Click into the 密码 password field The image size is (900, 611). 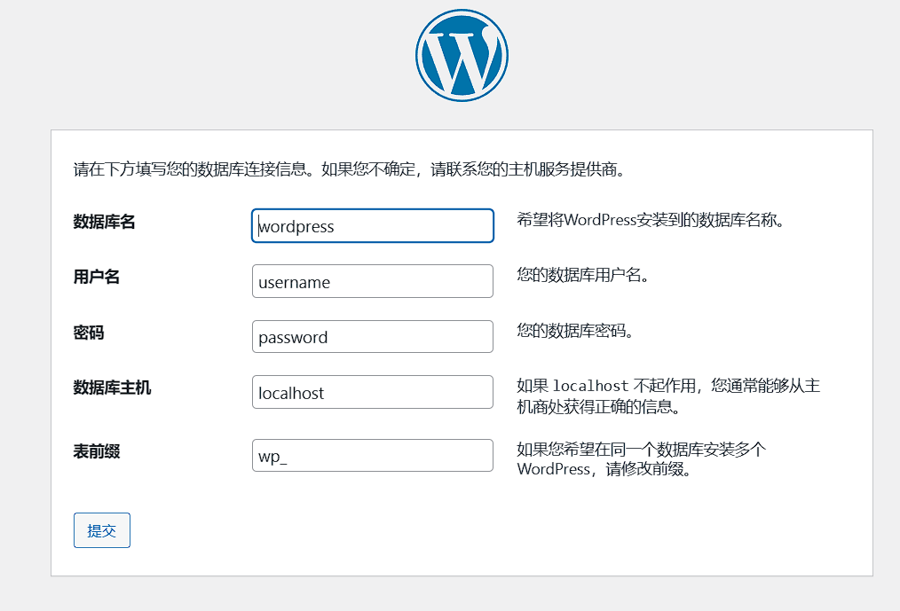coord(373,337)
